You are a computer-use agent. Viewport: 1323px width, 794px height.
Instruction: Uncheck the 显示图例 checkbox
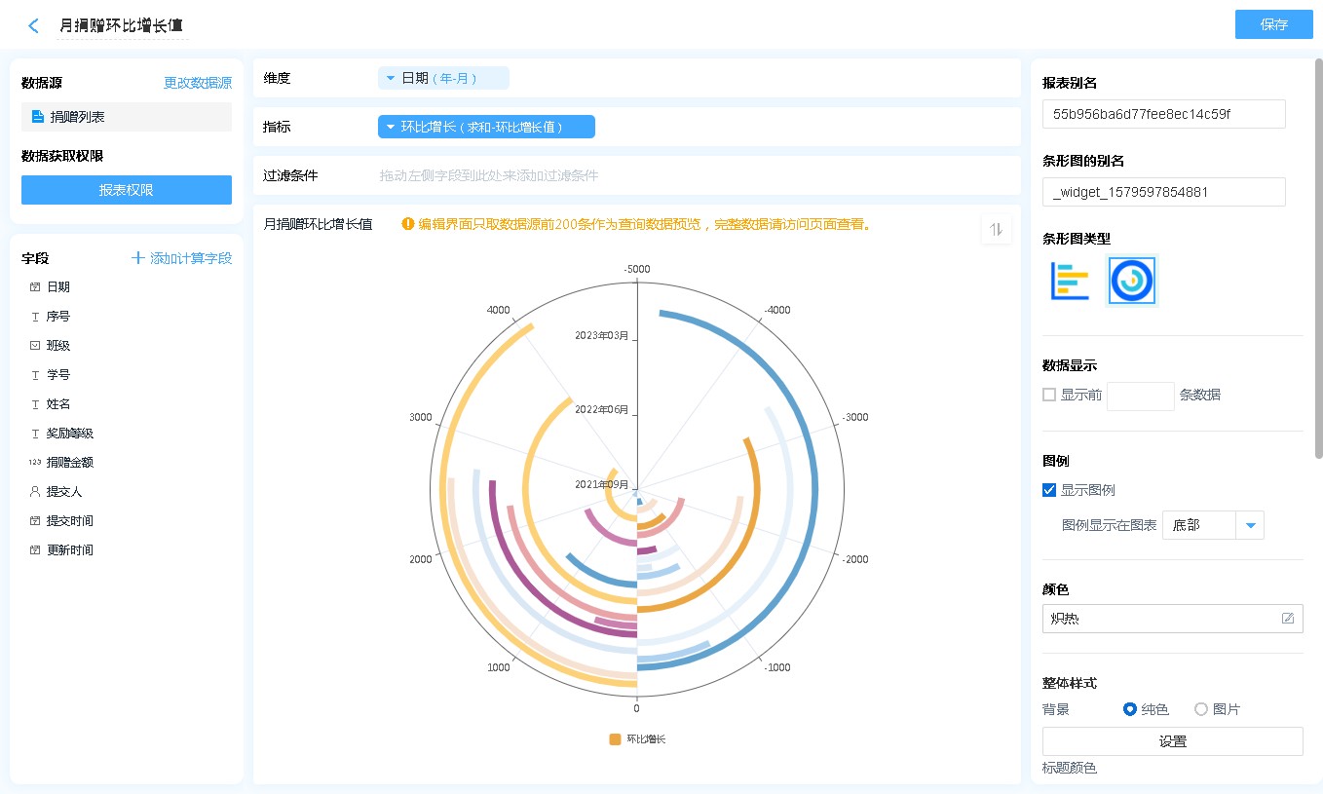1049,490
